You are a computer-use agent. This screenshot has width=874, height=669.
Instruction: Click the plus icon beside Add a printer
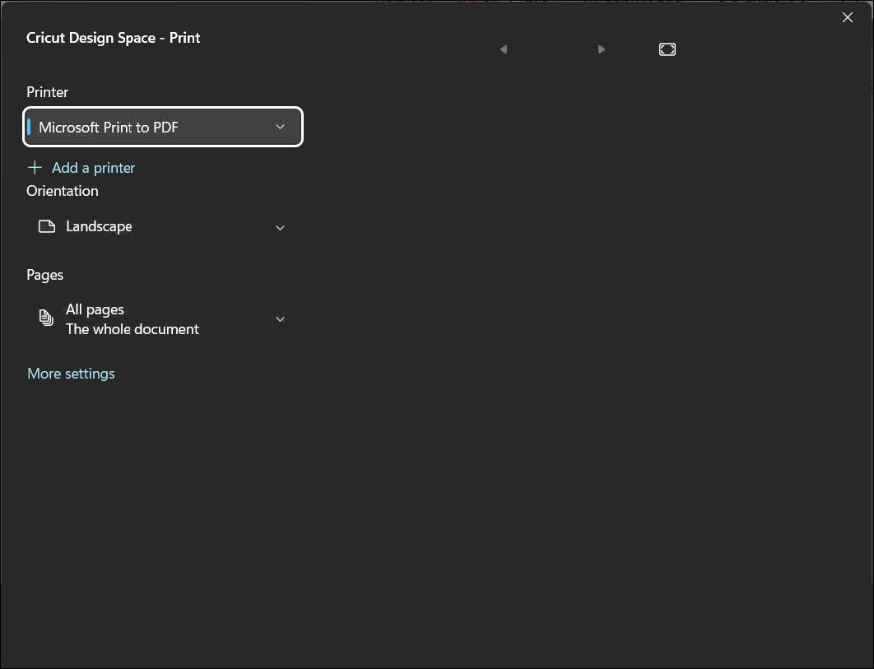coord(35,167)
